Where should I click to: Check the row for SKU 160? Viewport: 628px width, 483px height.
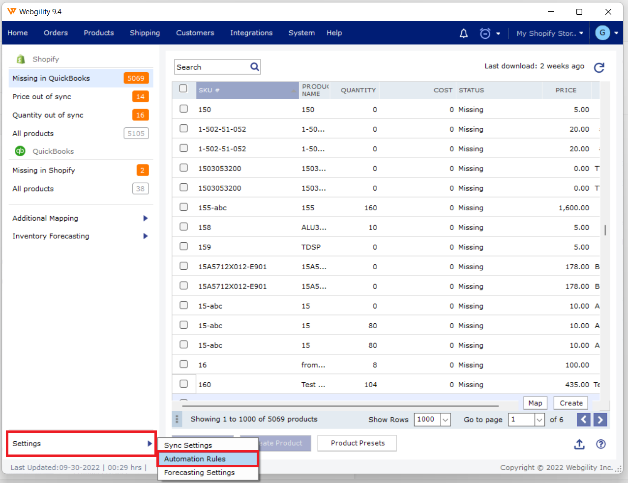tap(183, 384)
